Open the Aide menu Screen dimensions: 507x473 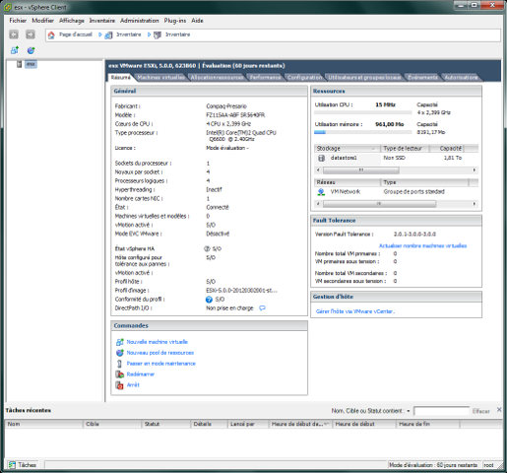[197, 21]
